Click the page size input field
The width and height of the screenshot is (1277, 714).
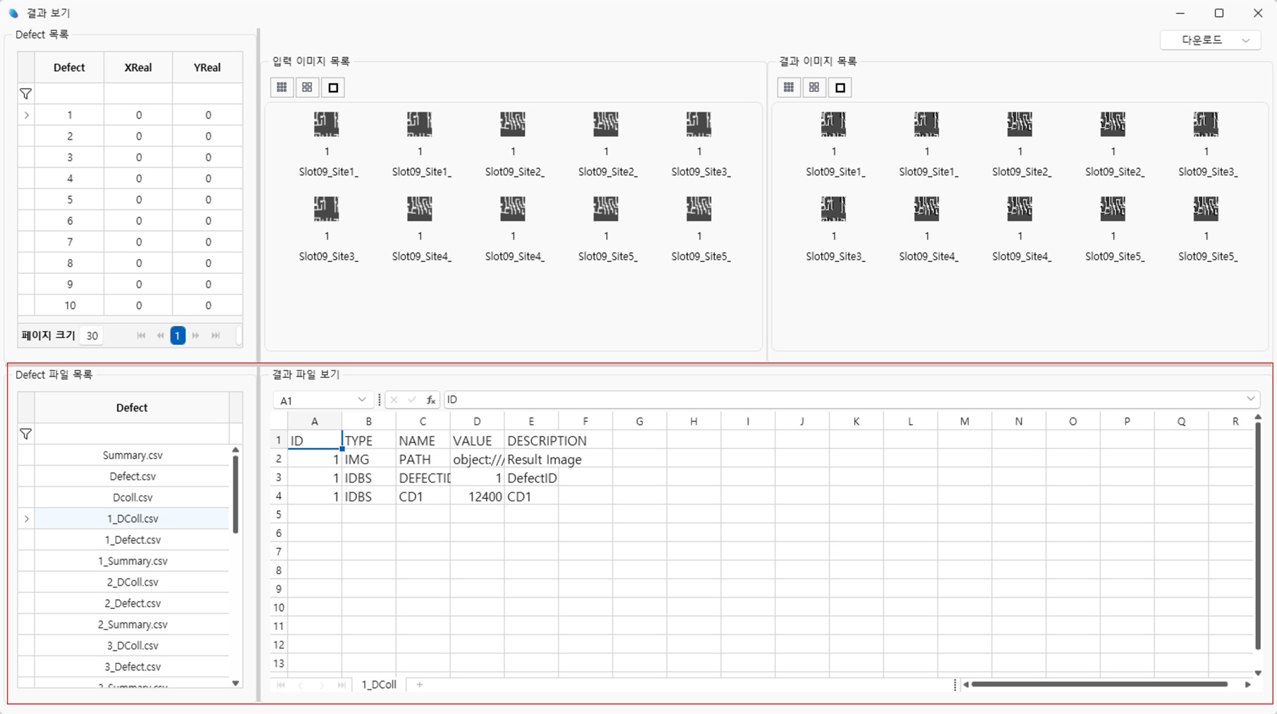click(92, 336)
